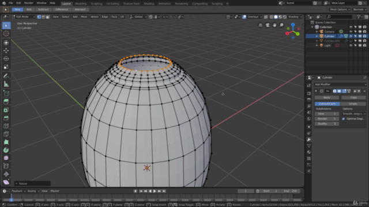
Task: Click the camera view icon in viewport
Action: coord(268,25)
